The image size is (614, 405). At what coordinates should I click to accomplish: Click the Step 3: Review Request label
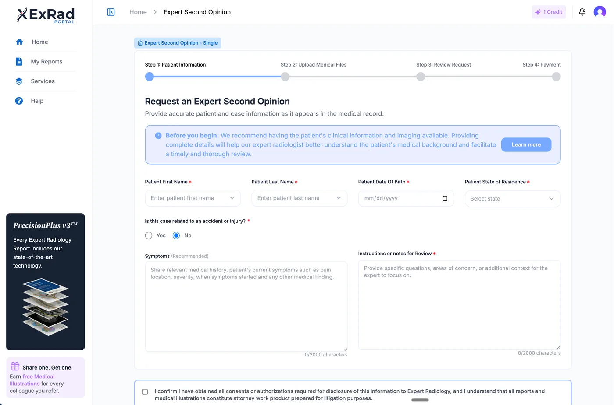[x=443, y=65]
